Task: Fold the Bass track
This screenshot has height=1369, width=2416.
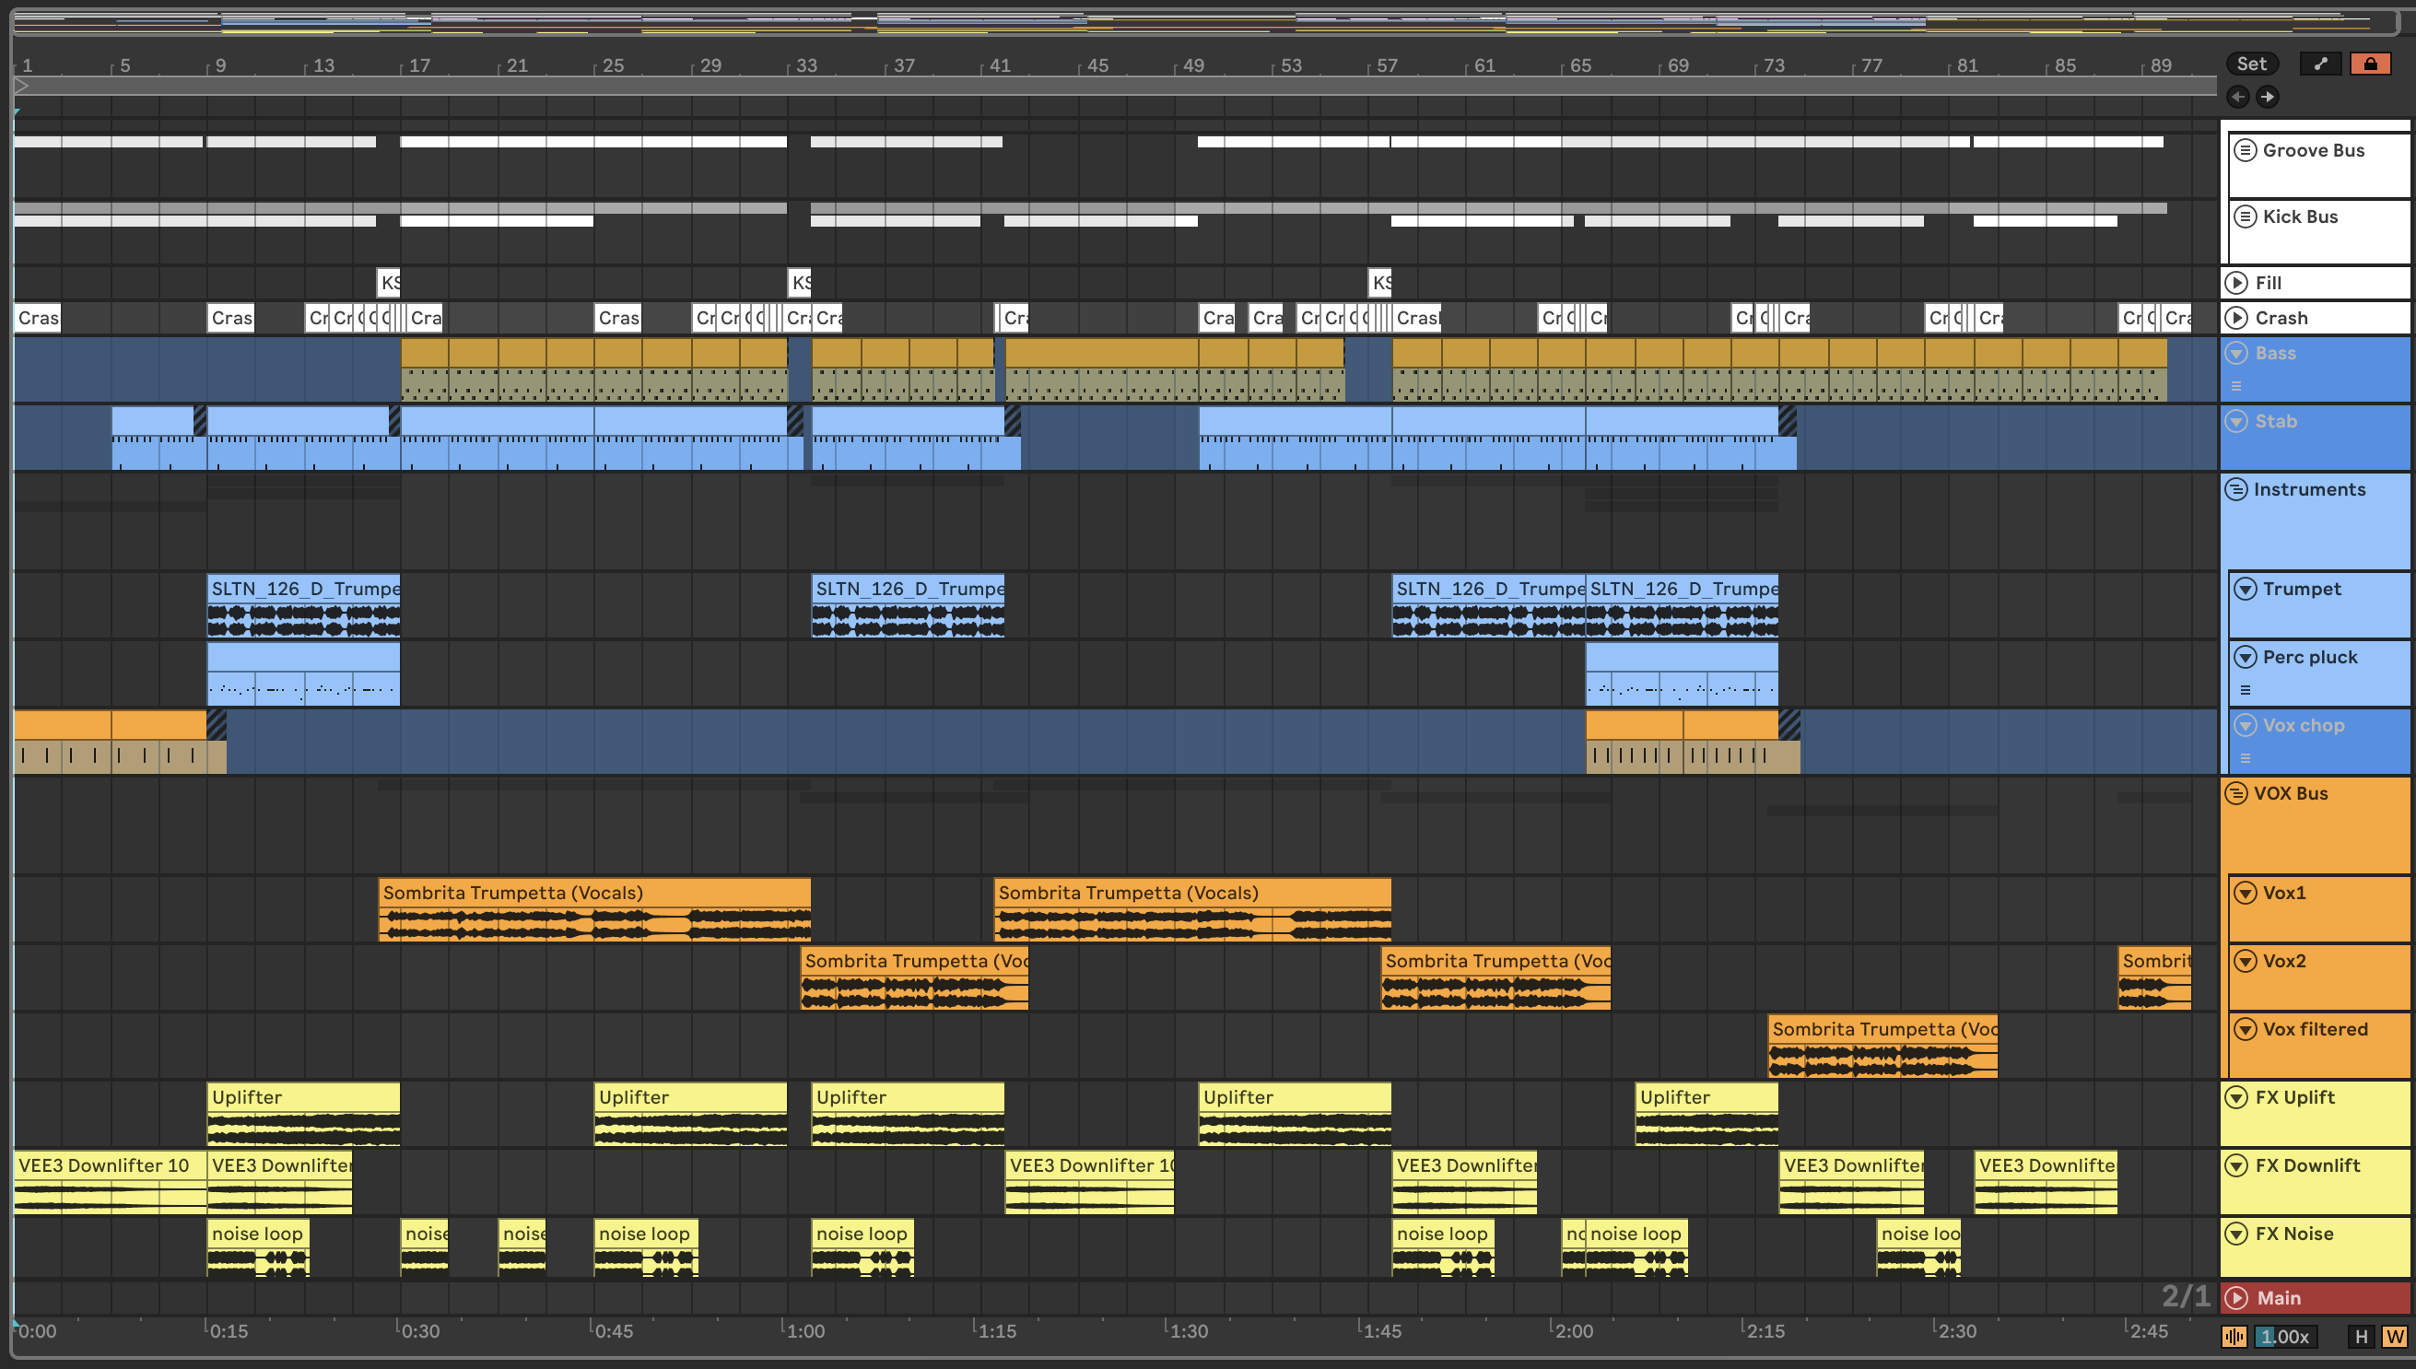Action: coord(2236,354)
